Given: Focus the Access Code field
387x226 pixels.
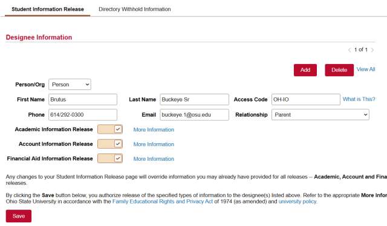Looking at the screenshot, I should click(x=306, y=100).
